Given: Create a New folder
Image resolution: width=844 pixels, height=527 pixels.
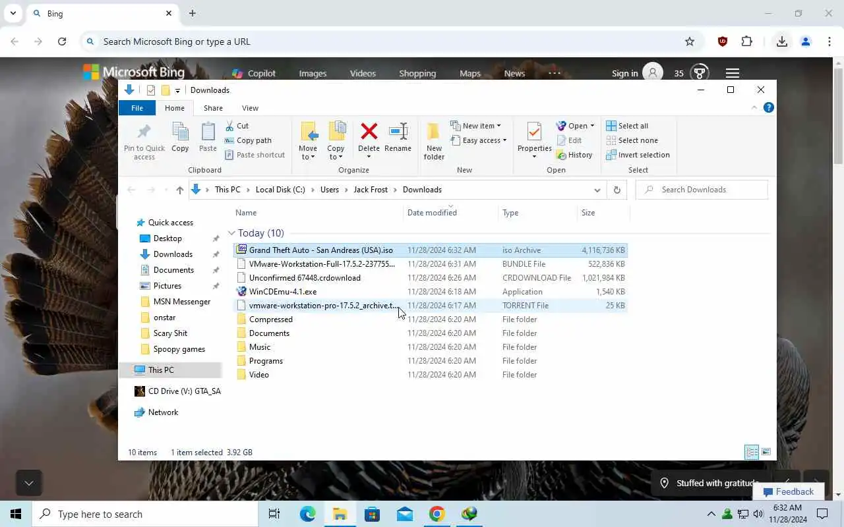Looking at the screenshot, I should tap(434, 140).
